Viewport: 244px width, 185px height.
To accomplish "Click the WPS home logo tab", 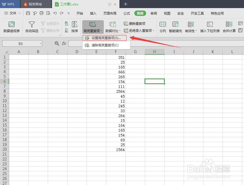I will click(x=8, y=4).
